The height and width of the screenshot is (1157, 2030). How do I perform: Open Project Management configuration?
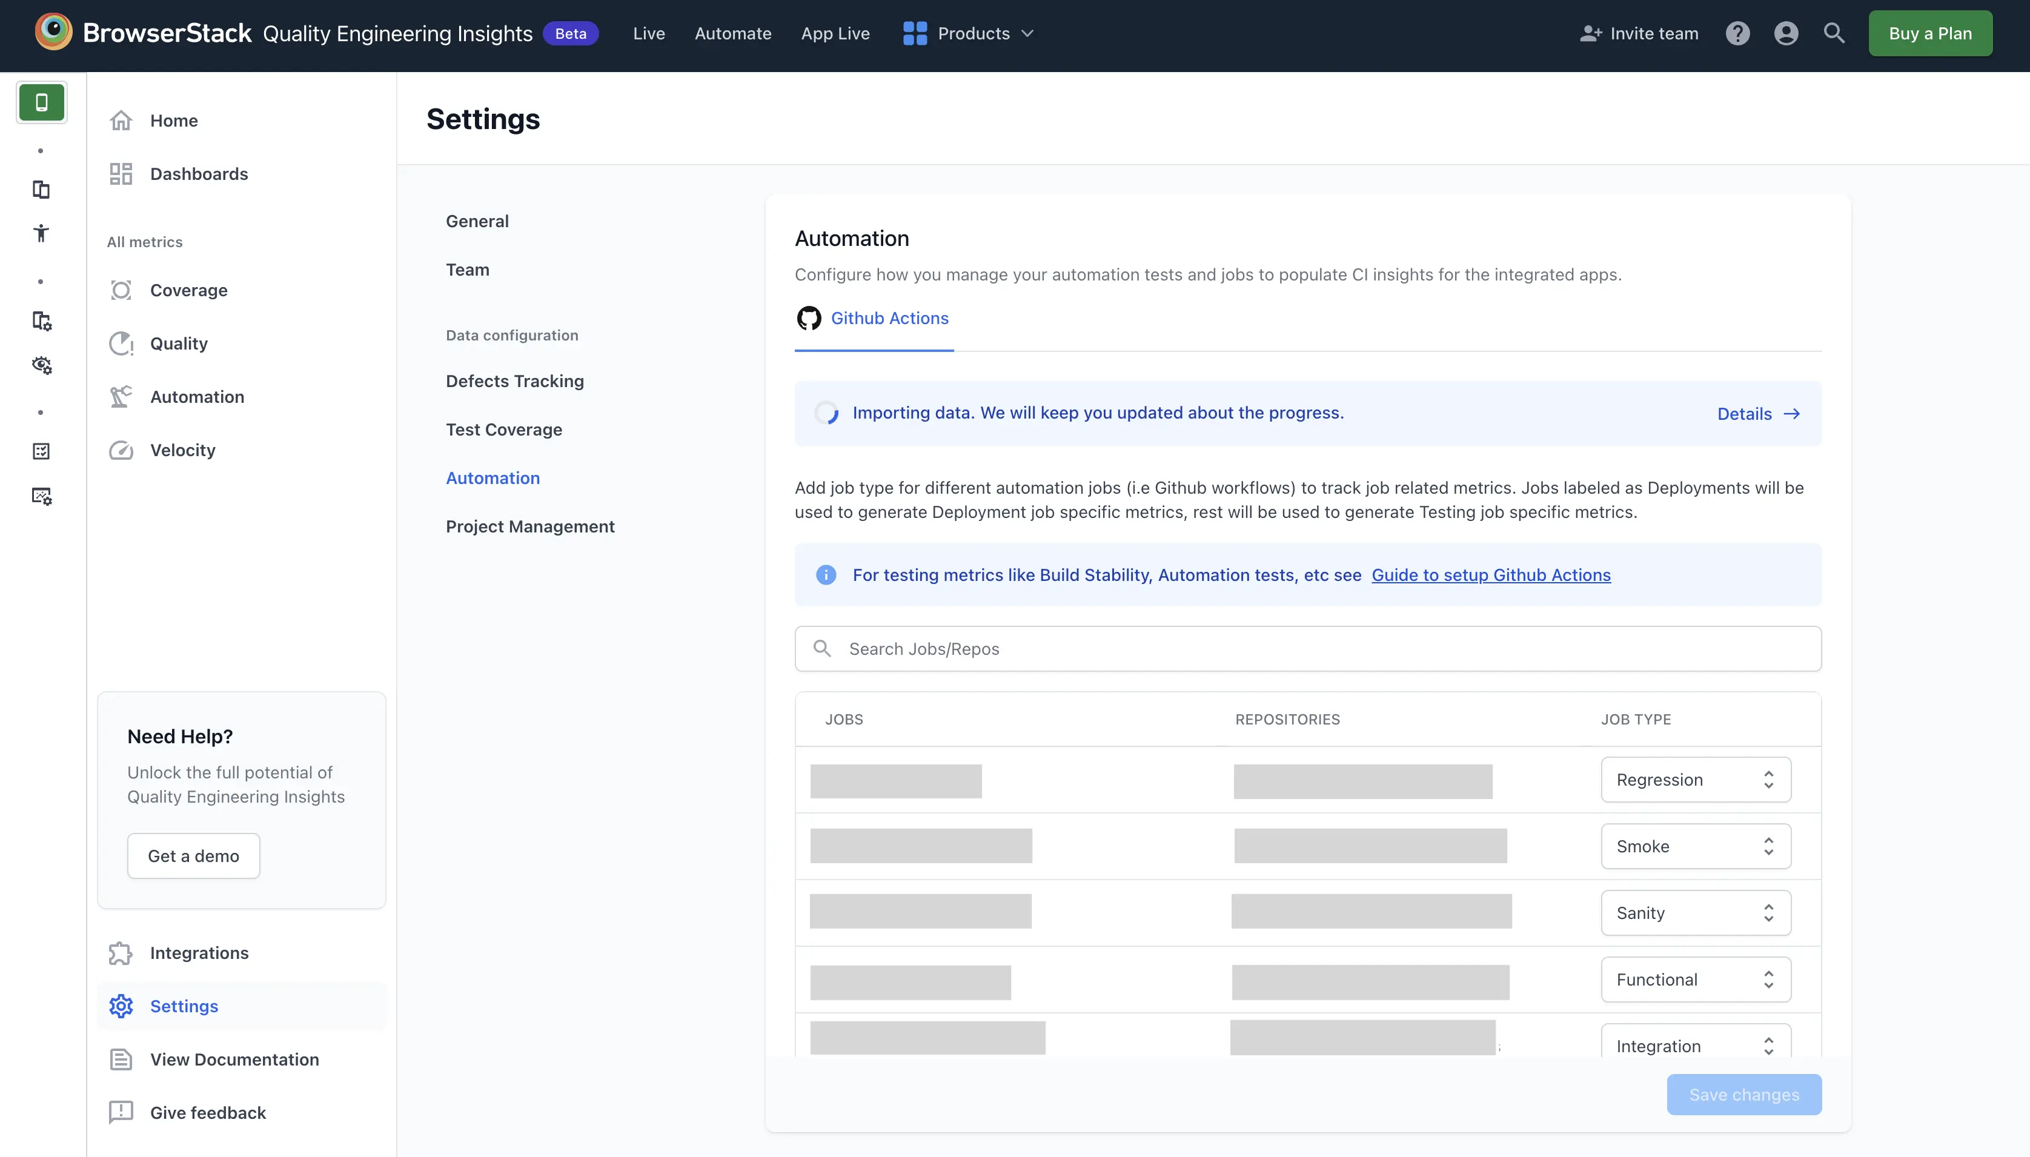coord(530,526)
